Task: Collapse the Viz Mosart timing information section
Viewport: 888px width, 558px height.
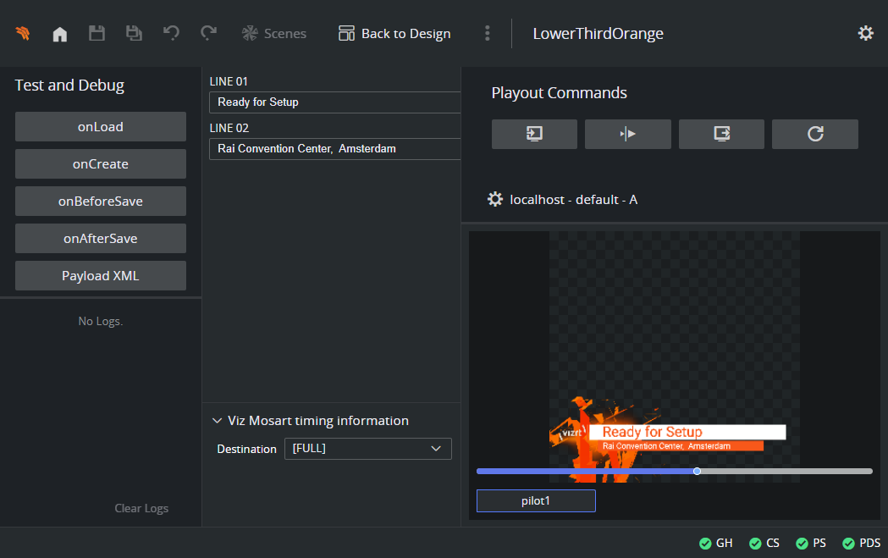Action: click(x=217, y=421)
